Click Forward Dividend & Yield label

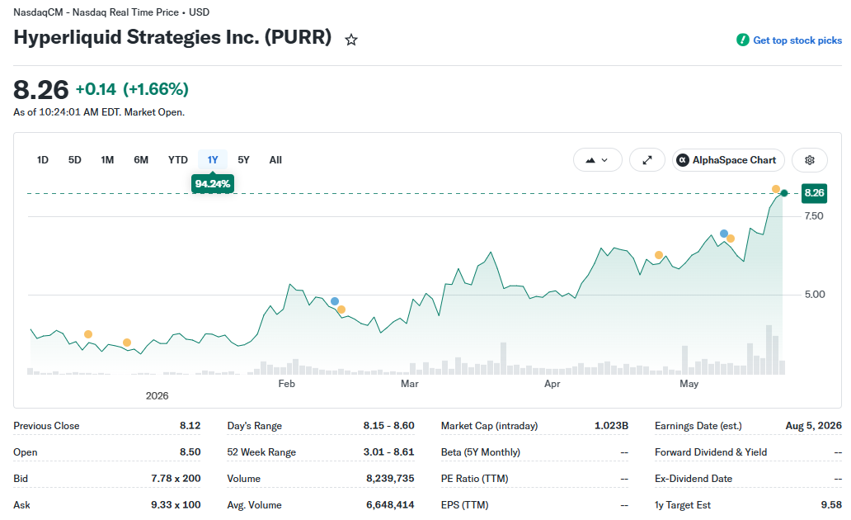pyautogui.click(x=711, y=452)
